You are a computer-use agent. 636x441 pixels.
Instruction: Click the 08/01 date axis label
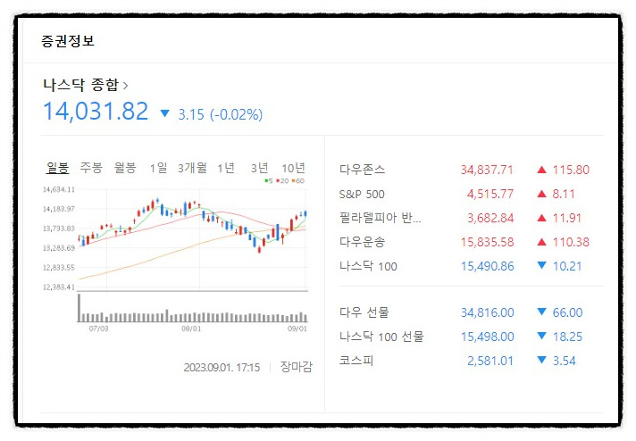[x=191, y=329]
